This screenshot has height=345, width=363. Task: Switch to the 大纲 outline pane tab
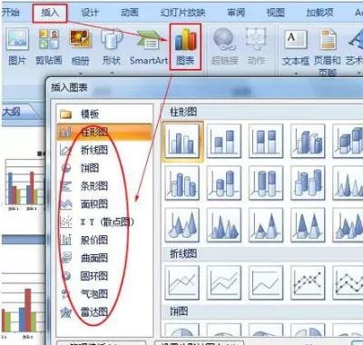pyautogui.click(x=12, y=112)
